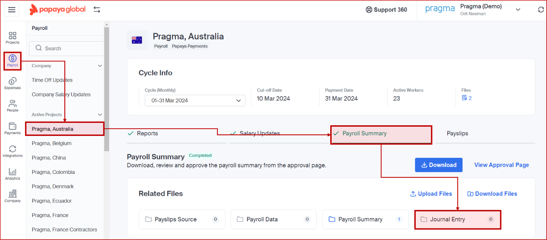Open Time Off Updates
547x240 pixels.
coord(52,80)
